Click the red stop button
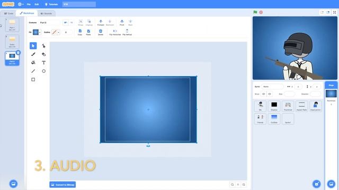Image resolution: width=339 pixels, height=190 pixels. pyautogui.click(x=261, y=12)
